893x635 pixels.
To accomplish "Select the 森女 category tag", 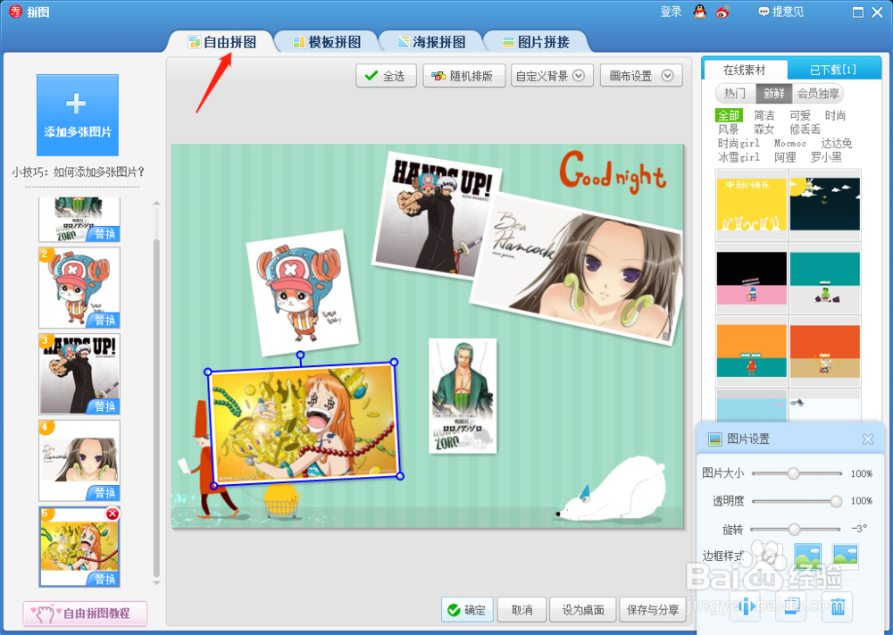I will pos(764,130).
